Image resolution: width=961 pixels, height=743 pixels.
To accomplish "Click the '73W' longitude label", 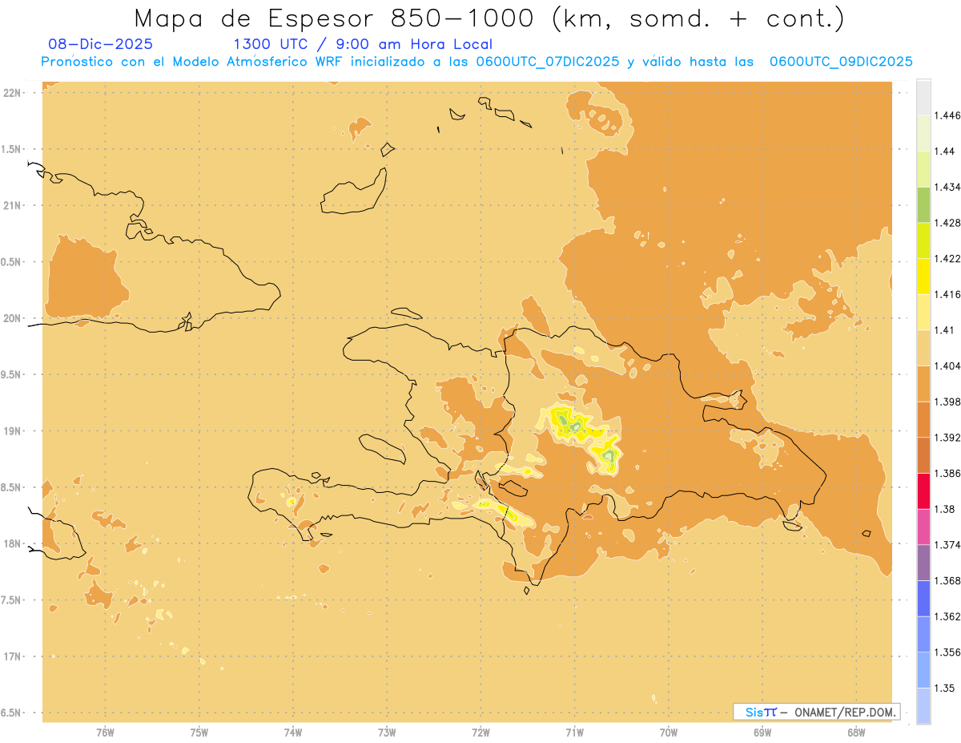I will tap(387, 733).
